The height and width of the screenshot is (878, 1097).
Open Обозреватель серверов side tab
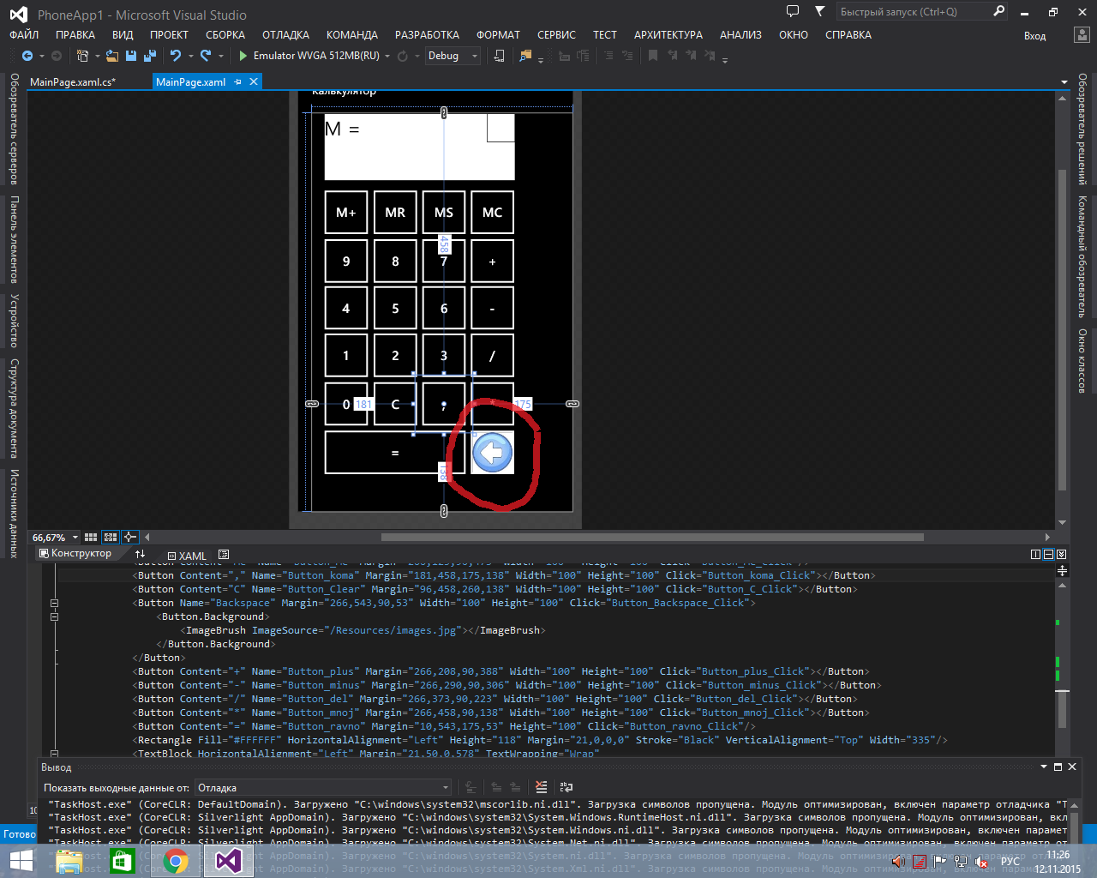click(14, 129)
